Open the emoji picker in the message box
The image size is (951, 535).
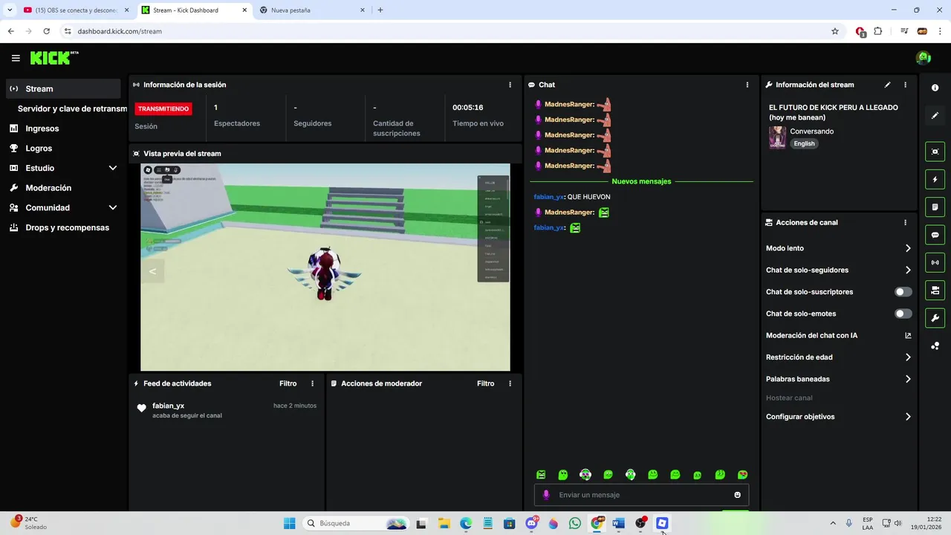tap(737, 495)
